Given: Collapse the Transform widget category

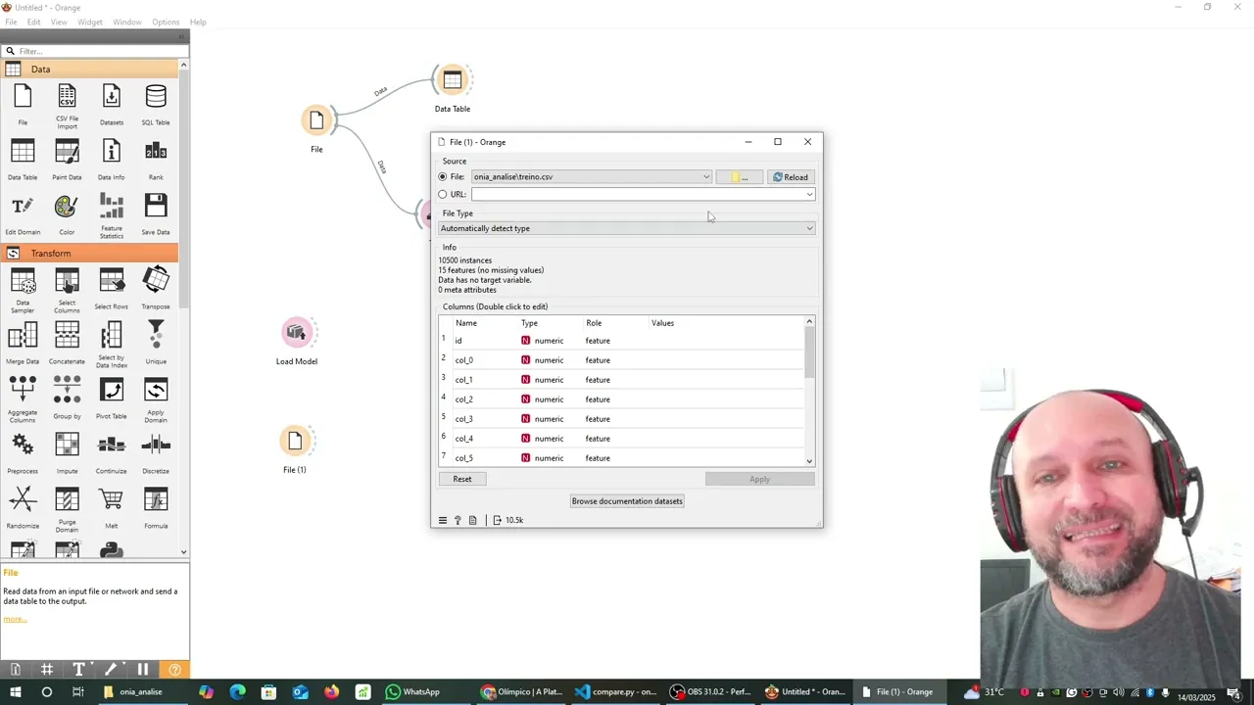Looking at the screenshot, I should point(90,254).
